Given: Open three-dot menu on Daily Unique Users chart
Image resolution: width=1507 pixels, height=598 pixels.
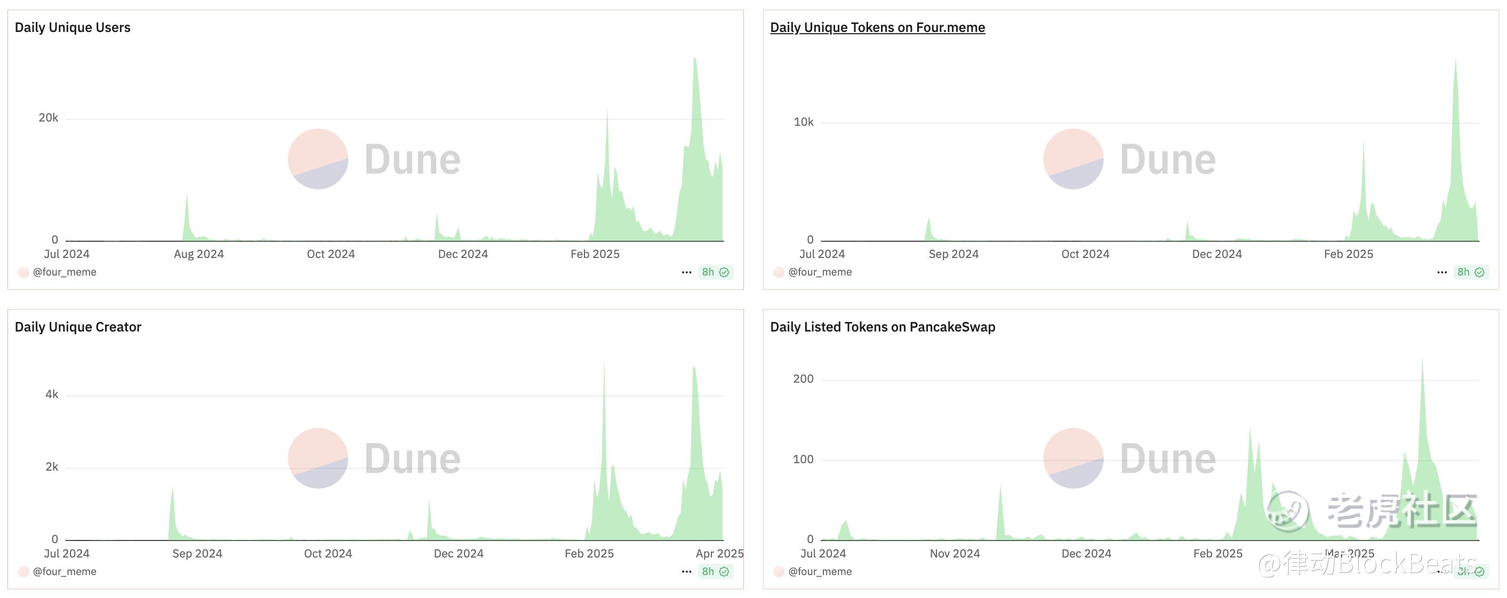Looking at the screenshot, I should click(x=686, y=272).
